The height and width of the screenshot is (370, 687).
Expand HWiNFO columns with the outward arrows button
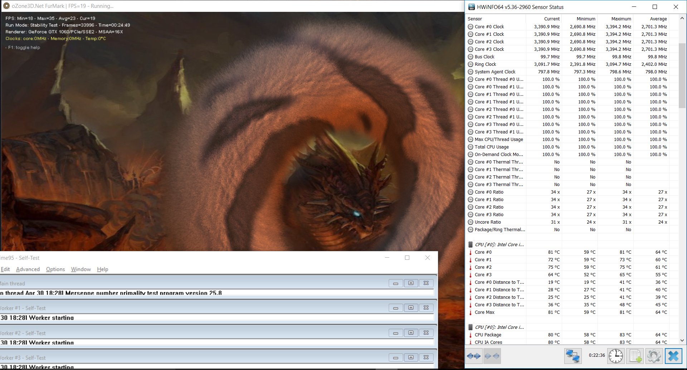tap(474, 356)
